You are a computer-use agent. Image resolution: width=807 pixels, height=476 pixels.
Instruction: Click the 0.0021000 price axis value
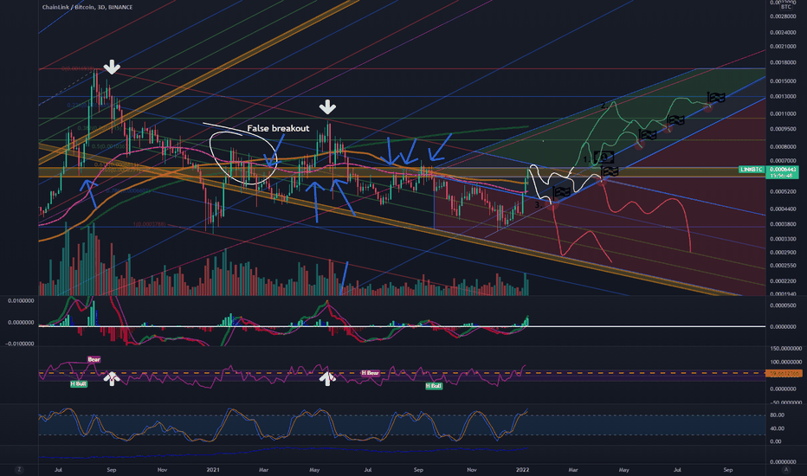click(783, 47)
